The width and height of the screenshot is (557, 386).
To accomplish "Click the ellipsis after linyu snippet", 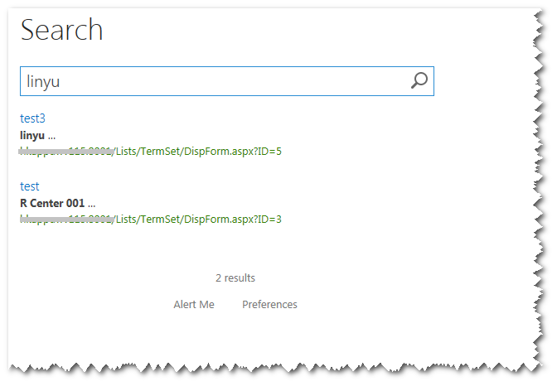I will (51, 135).
